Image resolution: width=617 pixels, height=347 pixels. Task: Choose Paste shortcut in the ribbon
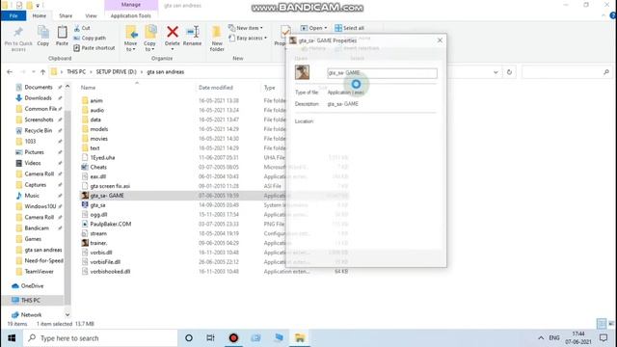(94, 47)
